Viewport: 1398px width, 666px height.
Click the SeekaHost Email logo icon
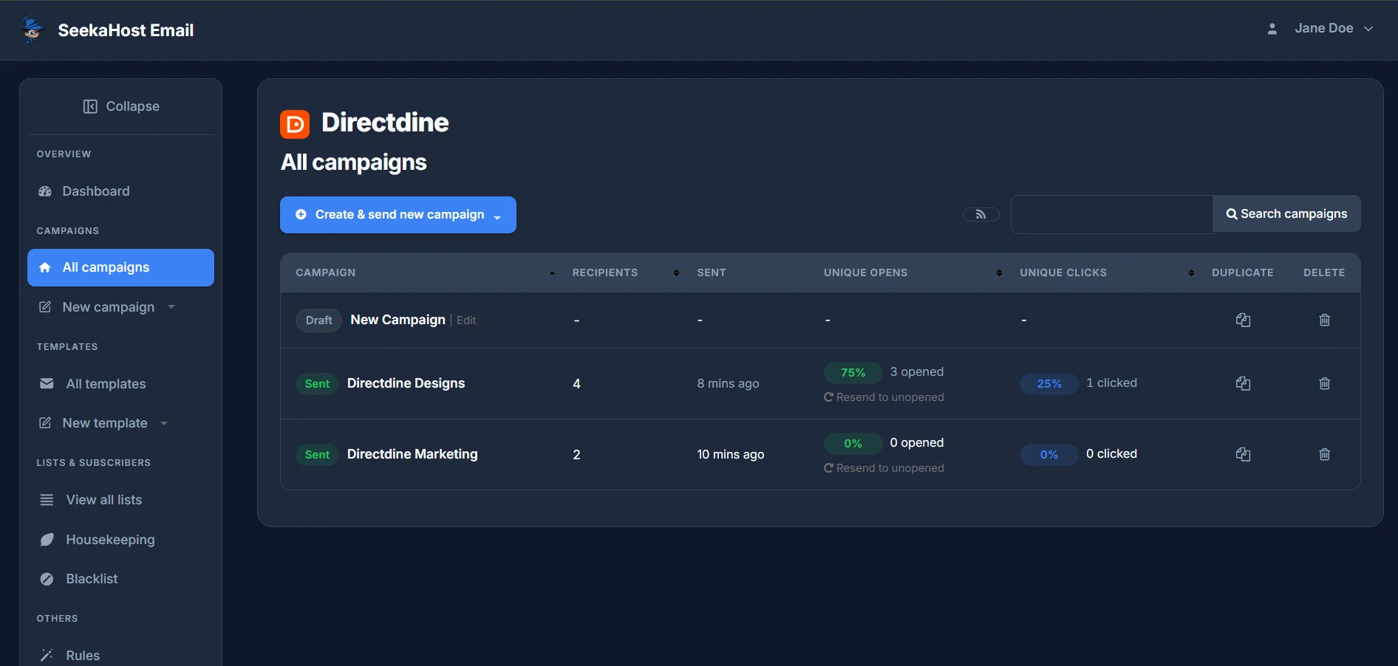point(33,30)
